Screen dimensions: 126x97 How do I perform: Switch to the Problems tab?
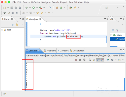coord(50,51)
